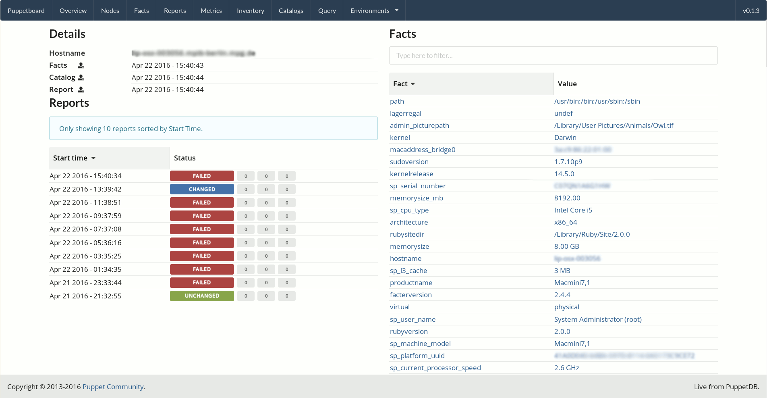Open the Puppet Community footer link
The width and height of the screenshot is (767, 398).
(113, 387)
